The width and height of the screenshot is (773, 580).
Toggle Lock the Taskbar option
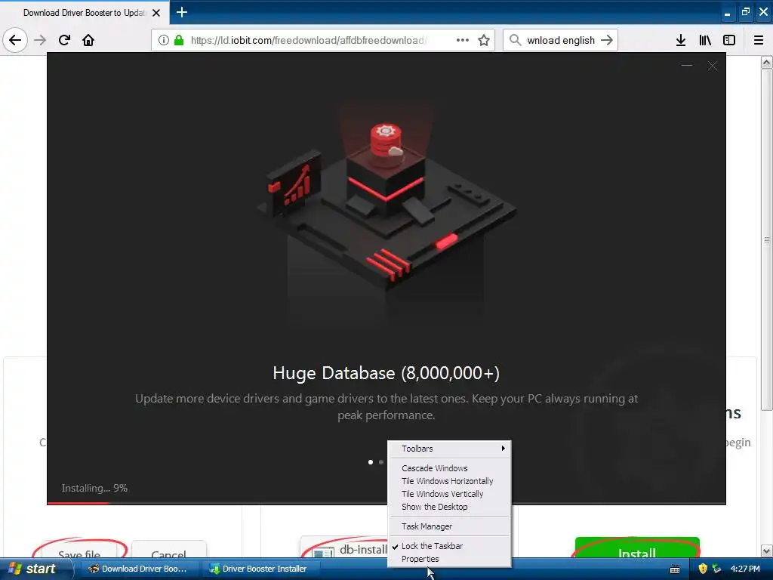[432, 546]
